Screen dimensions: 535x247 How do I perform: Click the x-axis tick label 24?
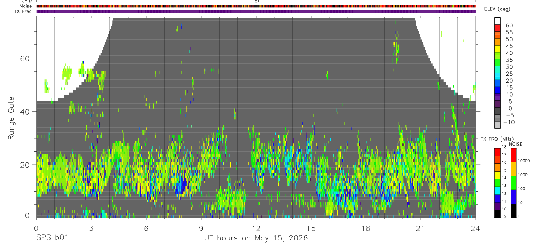pyautogui.click(x=476, y=228)
